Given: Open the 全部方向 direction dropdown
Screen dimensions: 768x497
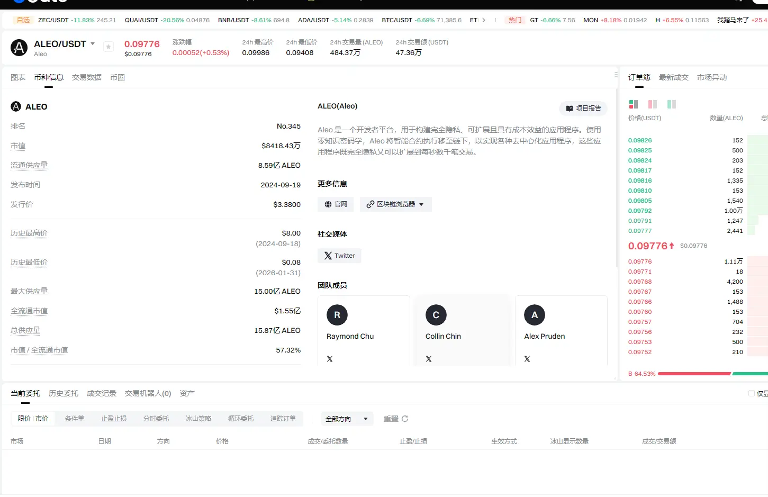Looking at the screenshot, I should click(x=347, y=419).
